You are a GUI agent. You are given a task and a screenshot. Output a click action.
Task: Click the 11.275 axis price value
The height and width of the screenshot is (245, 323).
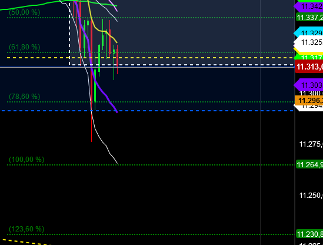(311, 144)
